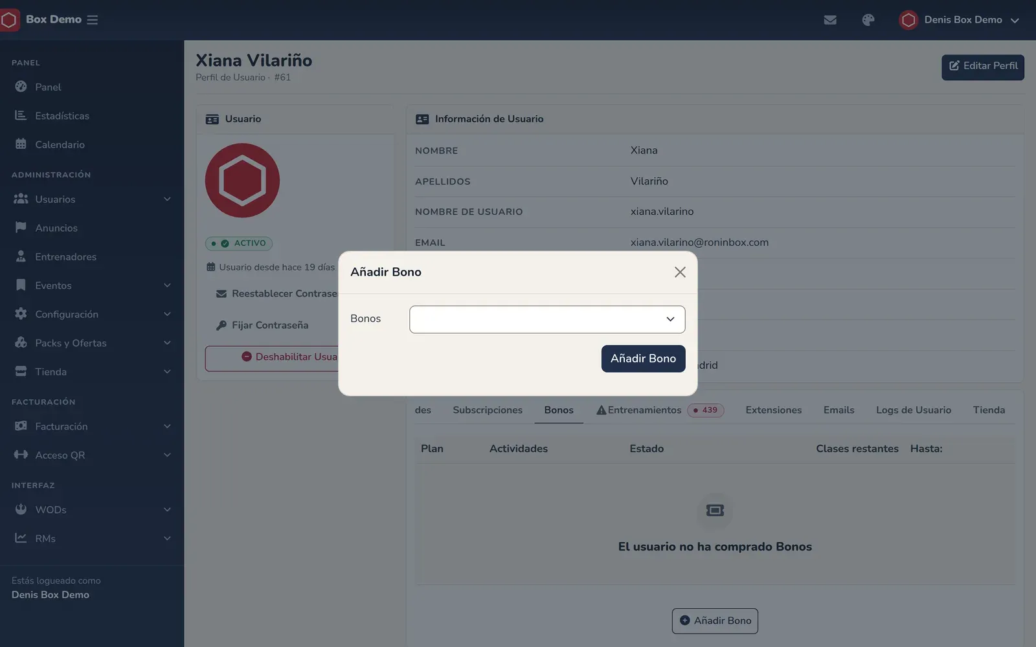Screen dimensions: 1036x647
Task: Click the Denis Box Demo avatar icon
Action: (908, 20)
